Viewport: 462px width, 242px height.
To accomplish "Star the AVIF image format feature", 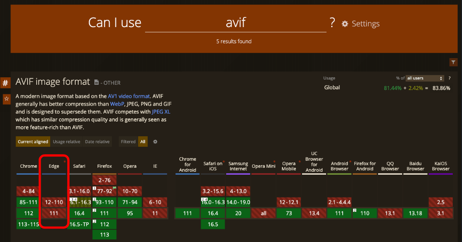I will pos(7,99).
